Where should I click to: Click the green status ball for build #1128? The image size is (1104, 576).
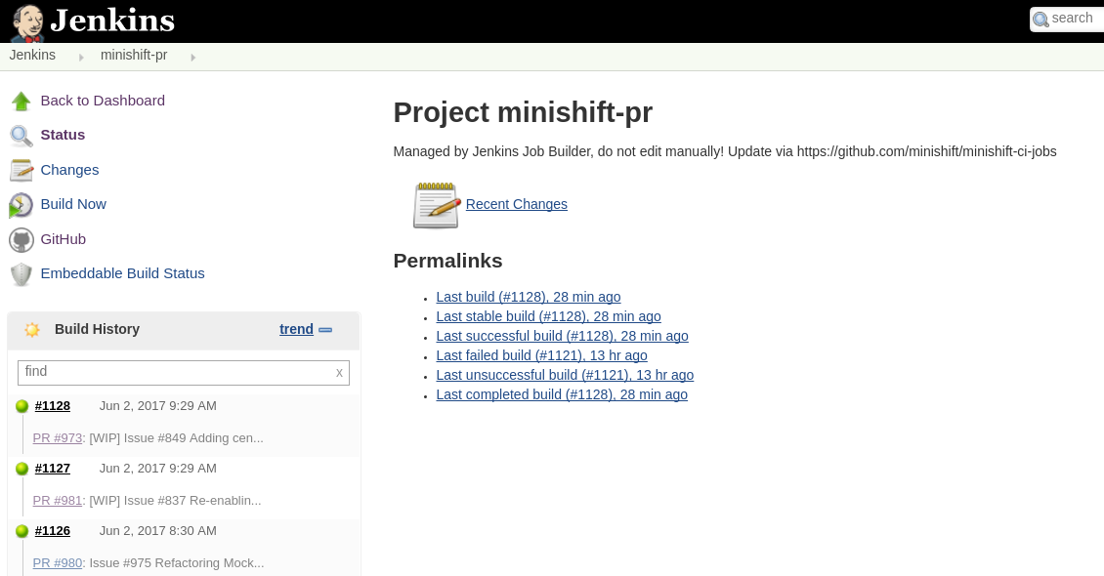(21, 406)
